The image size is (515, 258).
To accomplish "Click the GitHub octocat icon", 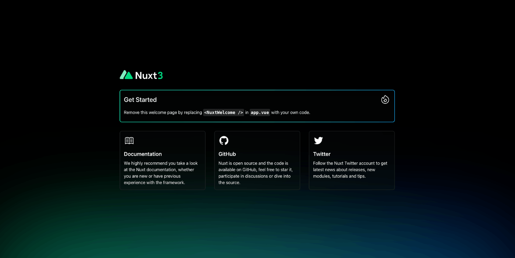I will tap(224, 141).
